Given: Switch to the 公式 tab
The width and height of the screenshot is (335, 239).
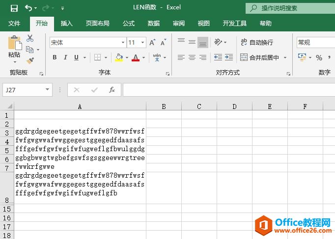Looking at the screenshot, I should coord(129,23).
